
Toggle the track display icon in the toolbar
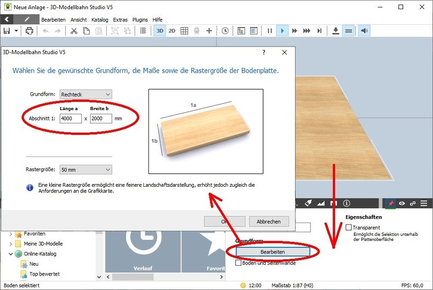tap(349, 31)
